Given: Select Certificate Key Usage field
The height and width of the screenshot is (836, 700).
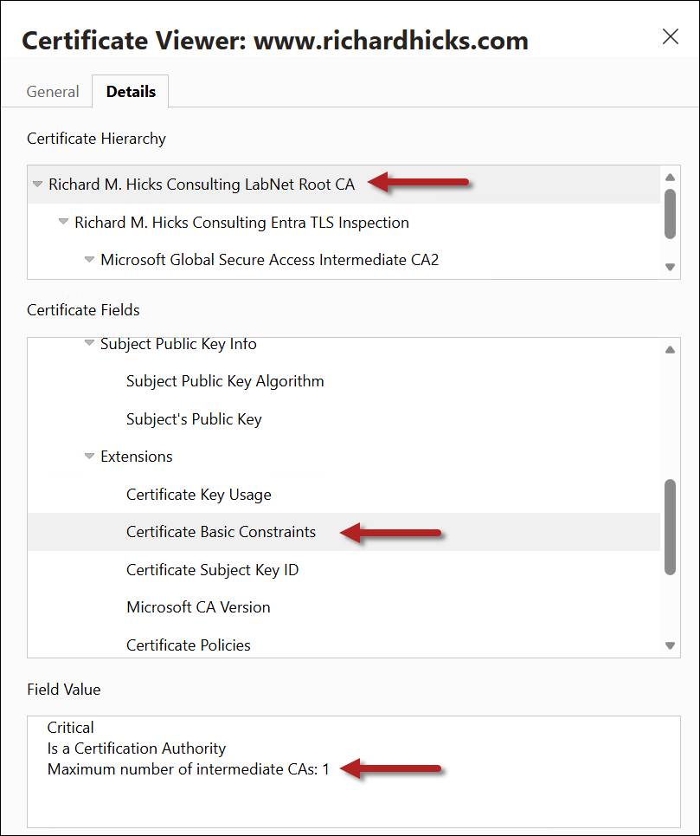Looking at the screenshot, I should point(344,495).
